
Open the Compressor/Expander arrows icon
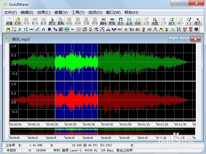[26, 29]
